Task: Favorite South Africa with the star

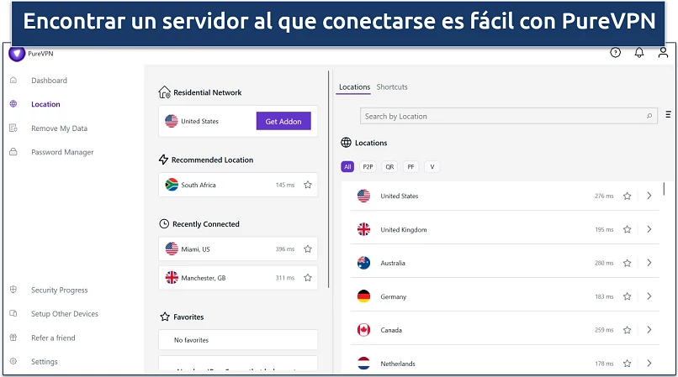Action: click(x=308, y=185)
